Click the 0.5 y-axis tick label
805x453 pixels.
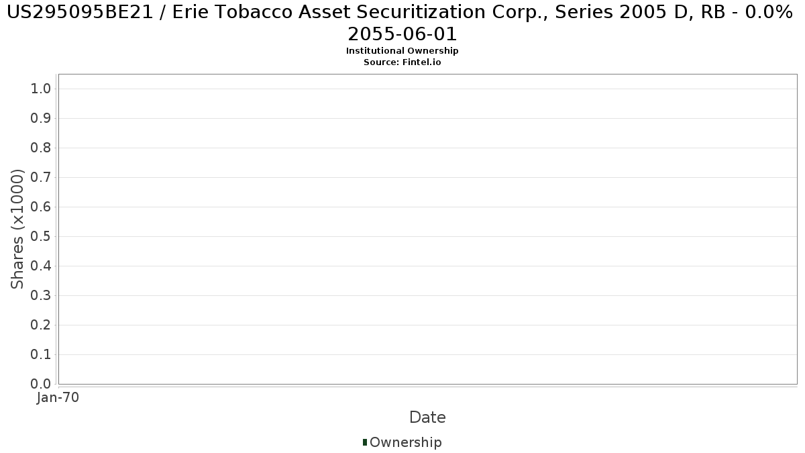(42, 236)
